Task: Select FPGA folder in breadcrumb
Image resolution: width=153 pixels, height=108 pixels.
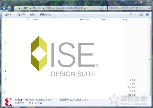Action: pos(48,8)
